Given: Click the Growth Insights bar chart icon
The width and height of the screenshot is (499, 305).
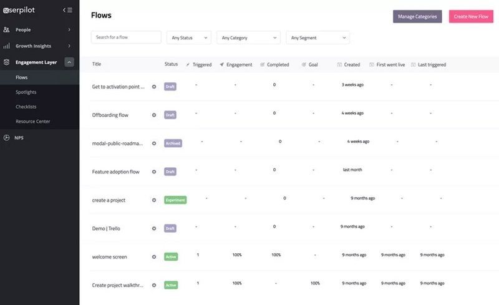Looking at the screenshot, I should coord(6,46).
